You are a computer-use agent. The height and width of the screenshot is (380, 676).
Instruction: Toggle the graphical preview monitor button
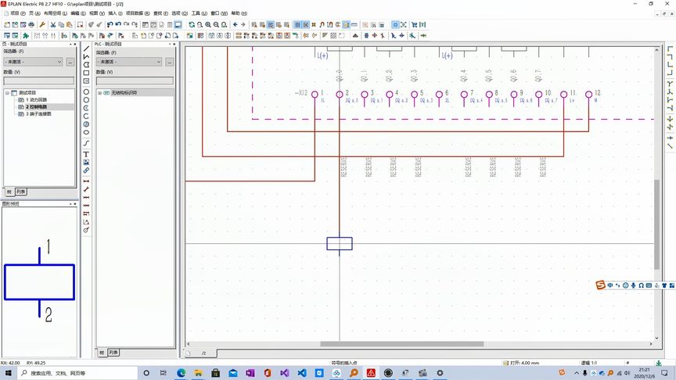click(178, 24)
